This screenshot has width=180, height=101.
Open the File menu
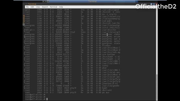click(27, 7)
